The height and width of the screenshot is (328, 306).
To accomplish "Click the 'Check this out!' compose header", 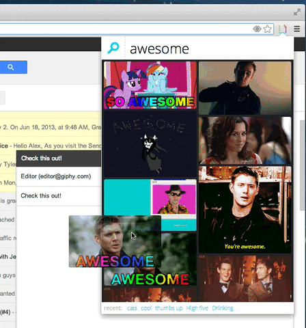I will (59, 159).
